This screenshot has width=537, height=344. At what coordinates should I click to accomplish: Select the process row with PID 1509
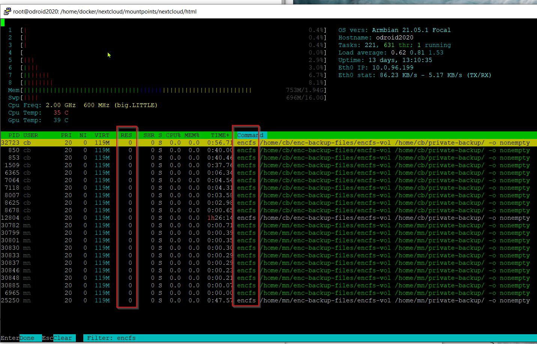click(268, 165)
